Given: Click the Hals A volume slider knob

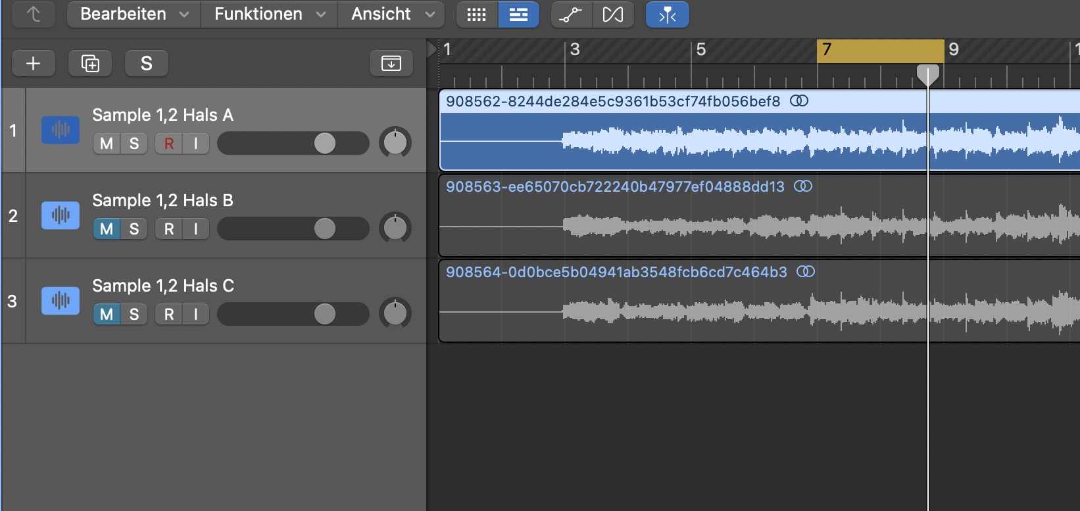Looking at the screenshot, I should (325, 143).
